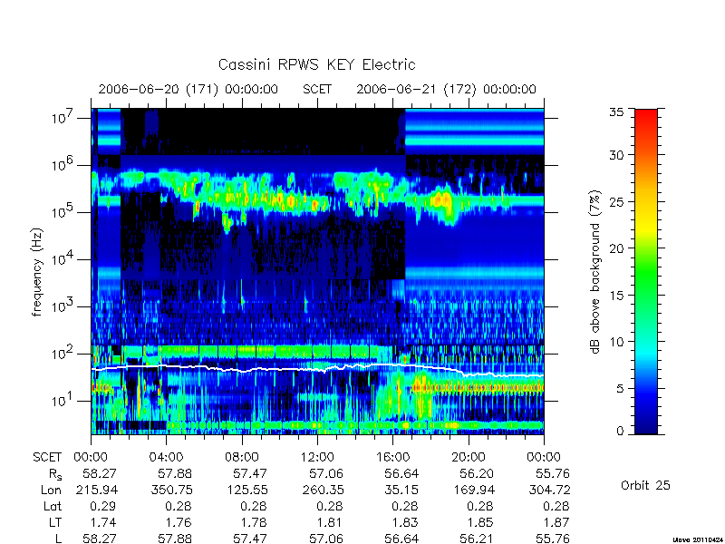Click the colorbar 20 tick label

click(617, 248)
